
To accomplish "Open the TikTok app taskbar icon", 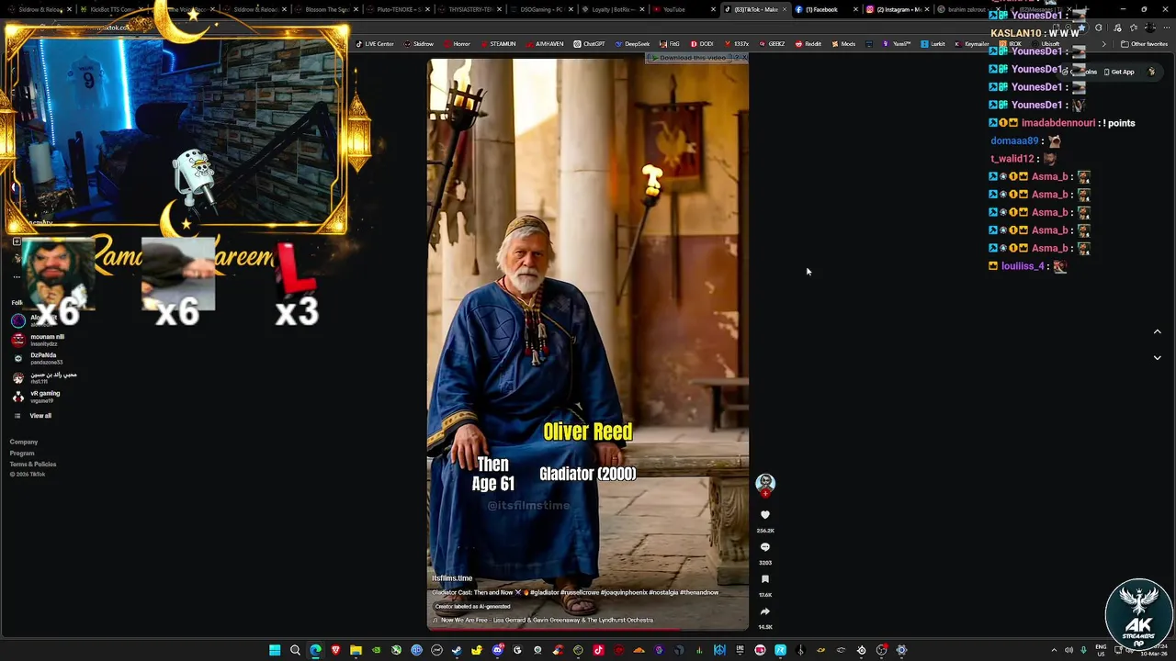I will [598, 650].
